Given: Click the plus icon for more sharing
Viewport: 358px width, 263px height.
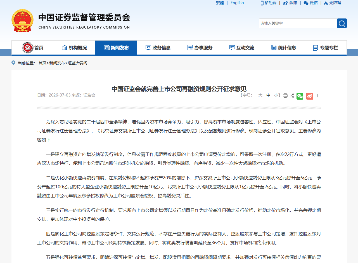Looking at the screenshot, I should (x=317, y=96).
